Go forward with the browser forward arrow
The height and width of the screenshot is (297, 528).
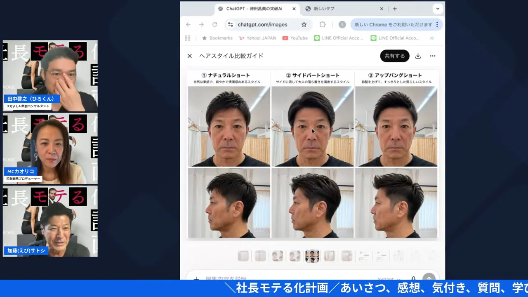(201, 25)
